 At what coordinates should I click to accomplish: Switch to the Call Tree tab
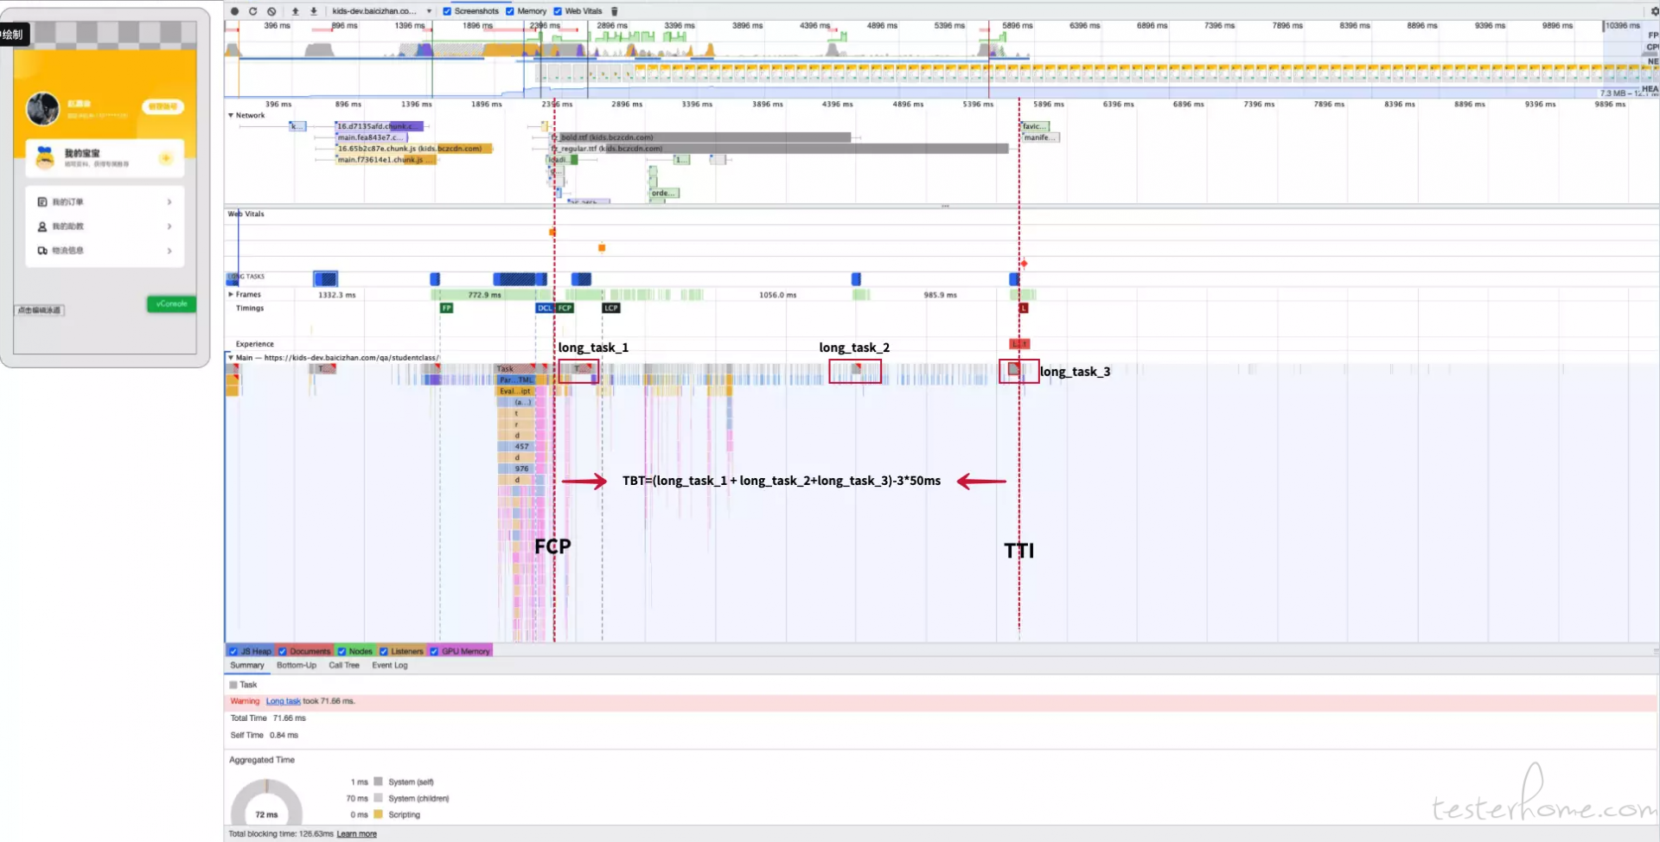pyautogui.click(x=344, y=665)
